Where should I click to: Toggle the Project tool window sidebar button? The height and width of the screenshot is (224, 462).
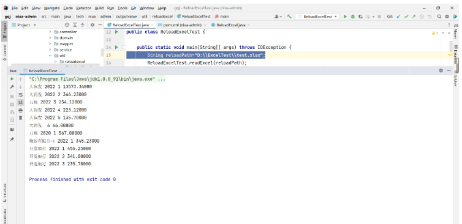point(4,31)
